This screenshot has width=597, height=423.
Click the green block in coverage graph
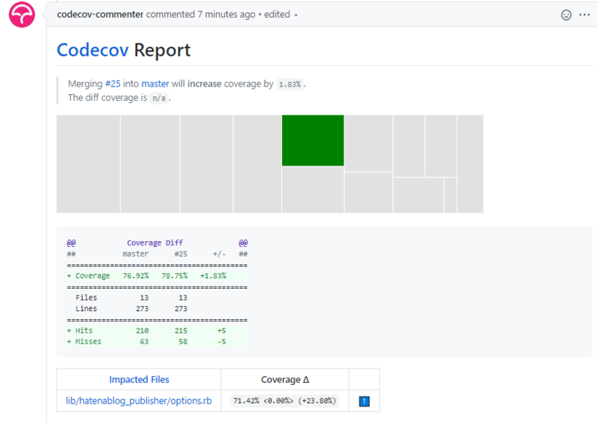point(313,140)
